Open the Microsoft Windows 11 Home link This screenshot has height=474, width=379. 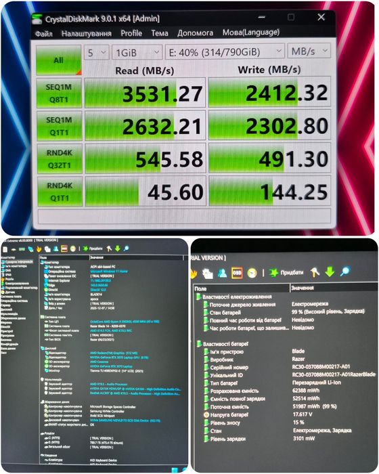click(109, 272)
